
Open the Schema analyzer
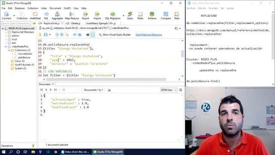click(x=152, y=15)
